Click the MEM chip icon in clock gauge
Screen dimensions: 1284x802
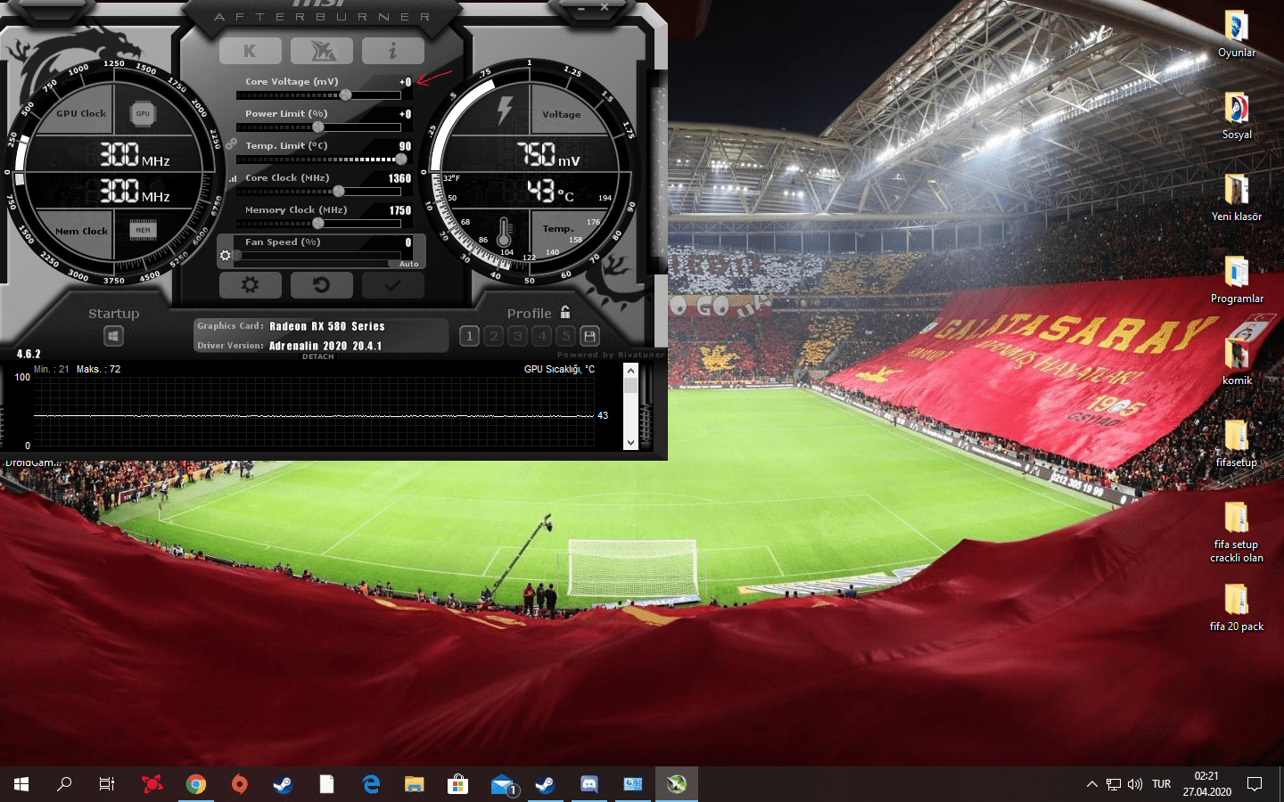(143, 230)
